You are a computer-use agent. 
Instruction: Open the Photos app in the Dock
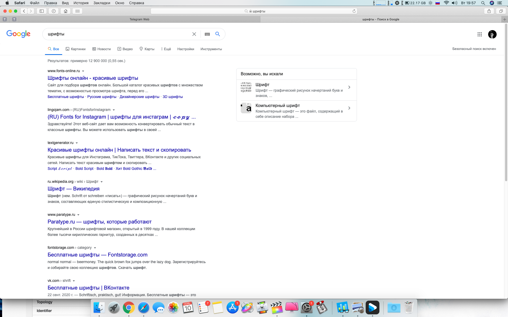[x=173, y=308]
